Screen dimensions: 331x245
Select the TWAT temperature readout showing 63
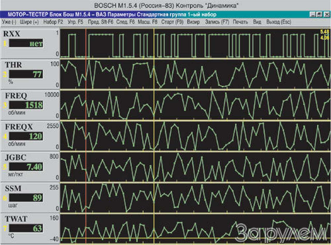[26, 228]
